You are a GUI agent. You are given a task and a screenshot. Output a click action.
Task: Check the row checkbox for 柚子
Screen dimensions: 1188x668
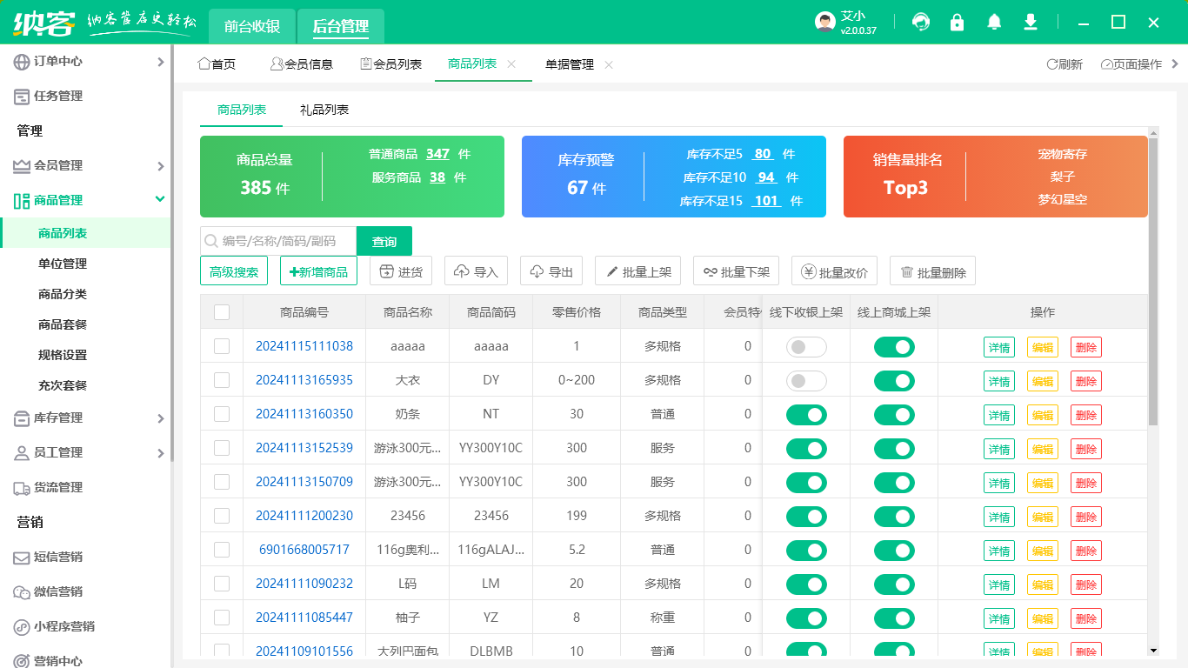coord(222,618)
